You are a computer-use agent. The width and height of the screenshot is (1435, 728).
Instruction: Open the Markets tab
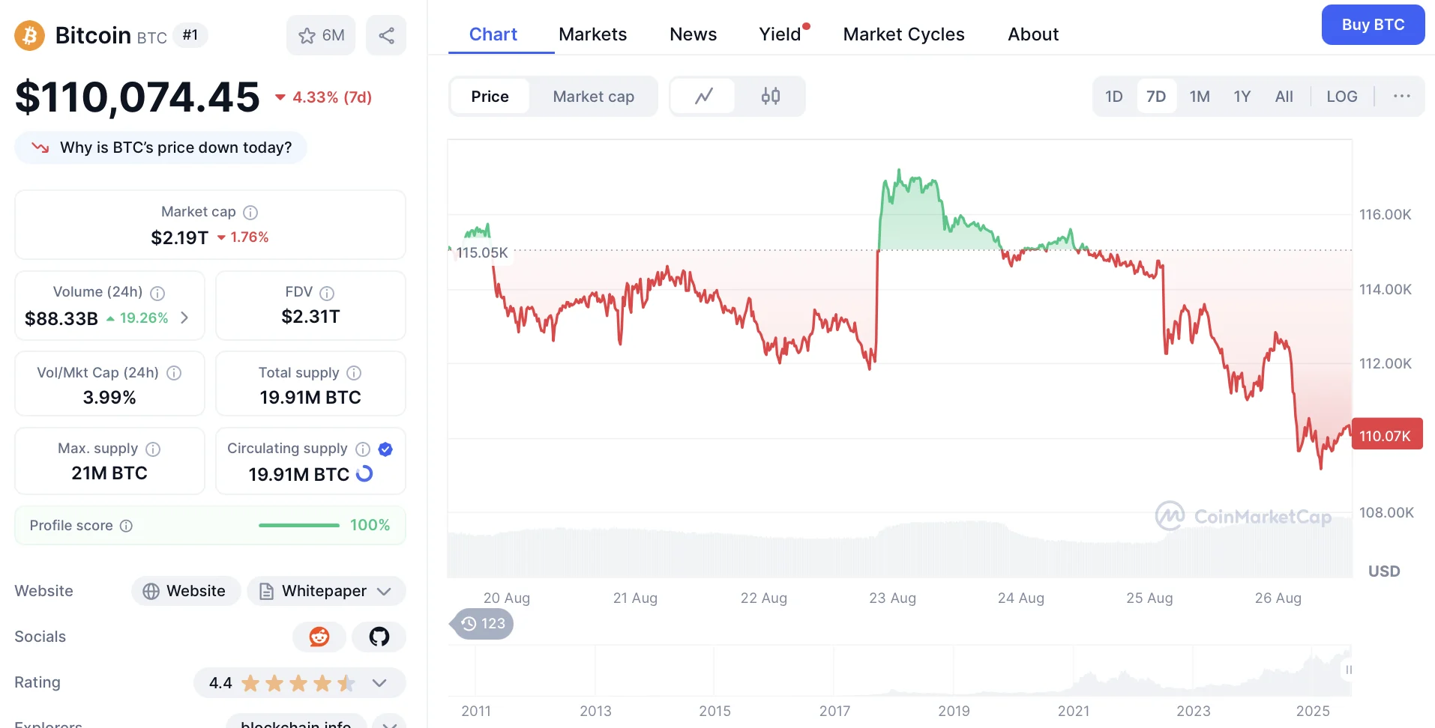pyautogui.click(x=592, y=34)
